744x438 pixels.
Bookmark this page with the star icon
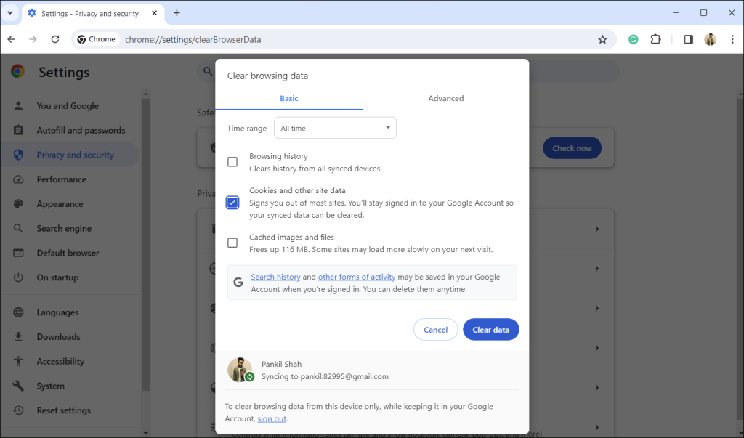coord(602,39)
